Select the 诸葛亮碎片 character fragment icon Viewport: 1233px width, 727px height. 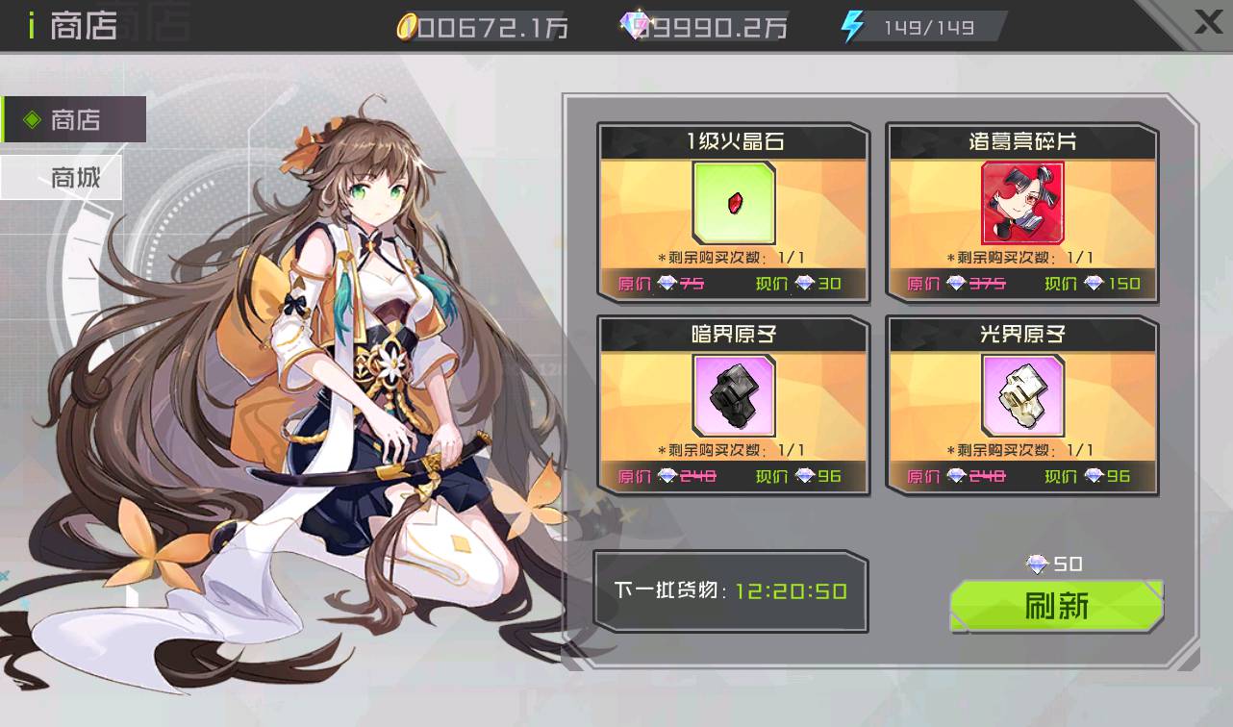1022,203
